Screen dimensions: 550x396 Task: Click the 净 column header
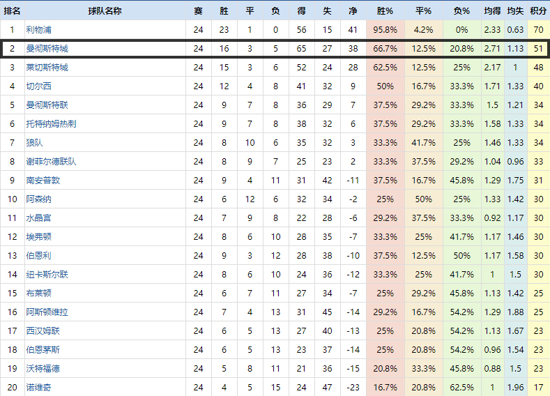353,11
